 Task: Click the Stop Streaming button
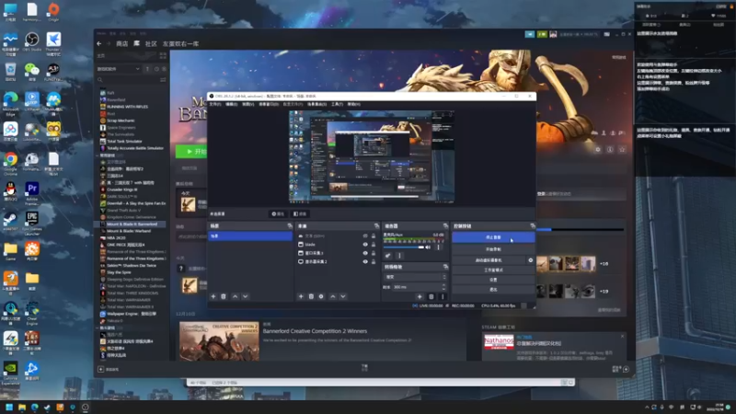click(x=493, y=237)
